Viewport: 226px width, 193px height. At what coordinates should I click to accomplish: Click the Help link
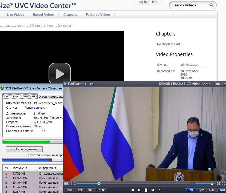[x=154, y=2]
